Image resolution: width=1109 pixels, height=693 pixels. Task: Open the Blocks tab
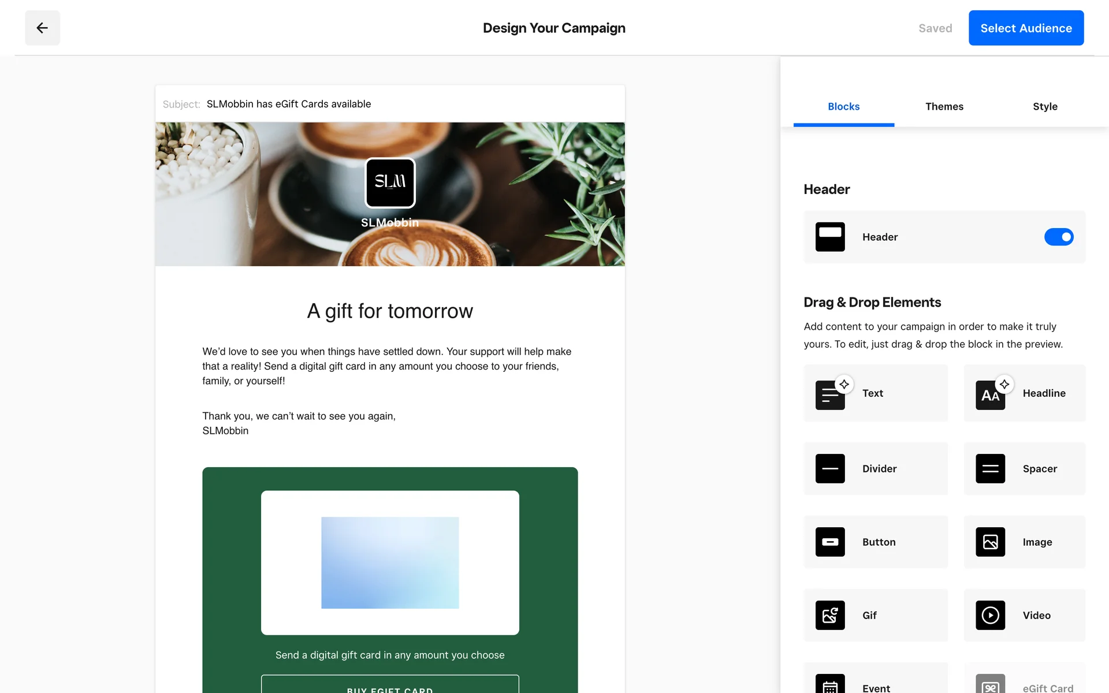843,106
